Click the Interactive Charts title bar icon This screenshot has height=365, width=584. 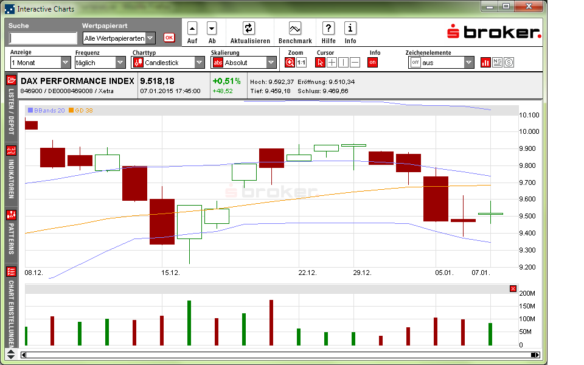click(x=10, y=9)
